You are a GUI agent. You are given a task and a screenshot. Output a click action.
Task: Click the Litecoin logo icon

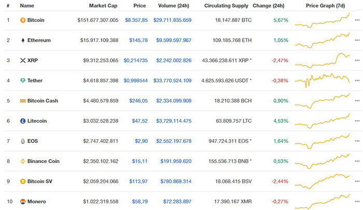tap(23, 121)
